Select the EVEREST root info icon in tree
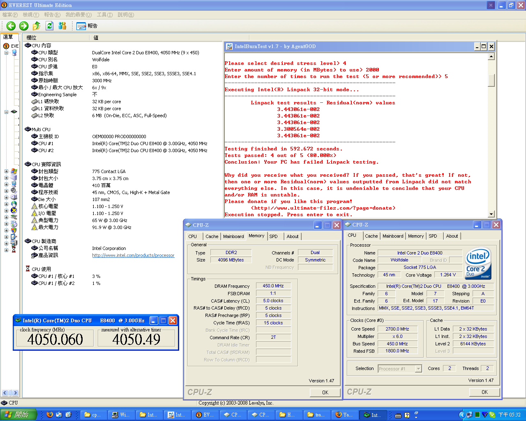The width and height of the screenshot is (526, 421). [x=7, y=46]
